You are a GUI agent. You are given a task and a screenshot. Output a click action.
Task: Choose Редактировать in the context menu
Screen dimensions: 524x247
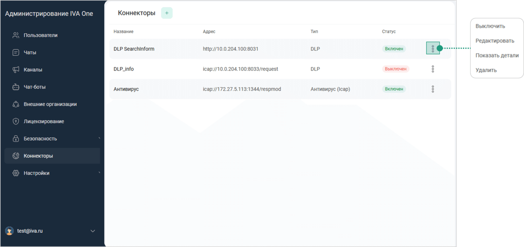click(494, 41)
